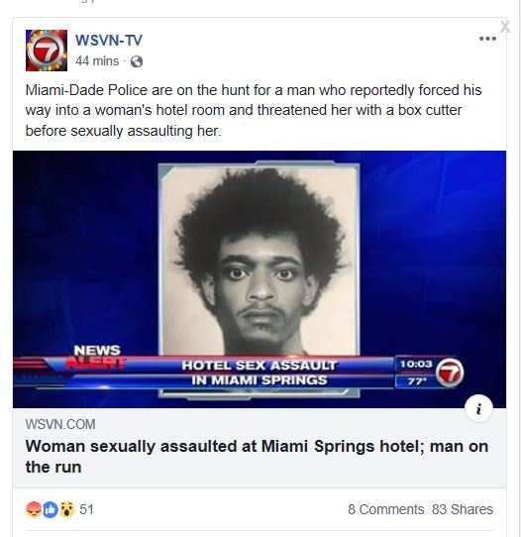The height and width of the screenshot is (537, 521).
Task: Open the 8 Comments link
Action: coord(385,509)
